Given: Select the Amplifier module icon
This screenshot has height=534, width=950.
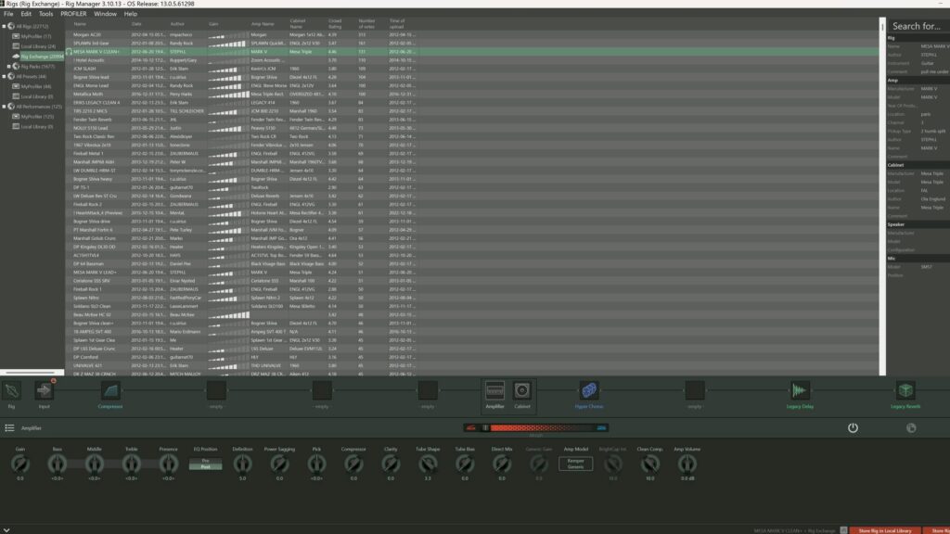Looking at the screenshot, I should (x=495, y=391).
